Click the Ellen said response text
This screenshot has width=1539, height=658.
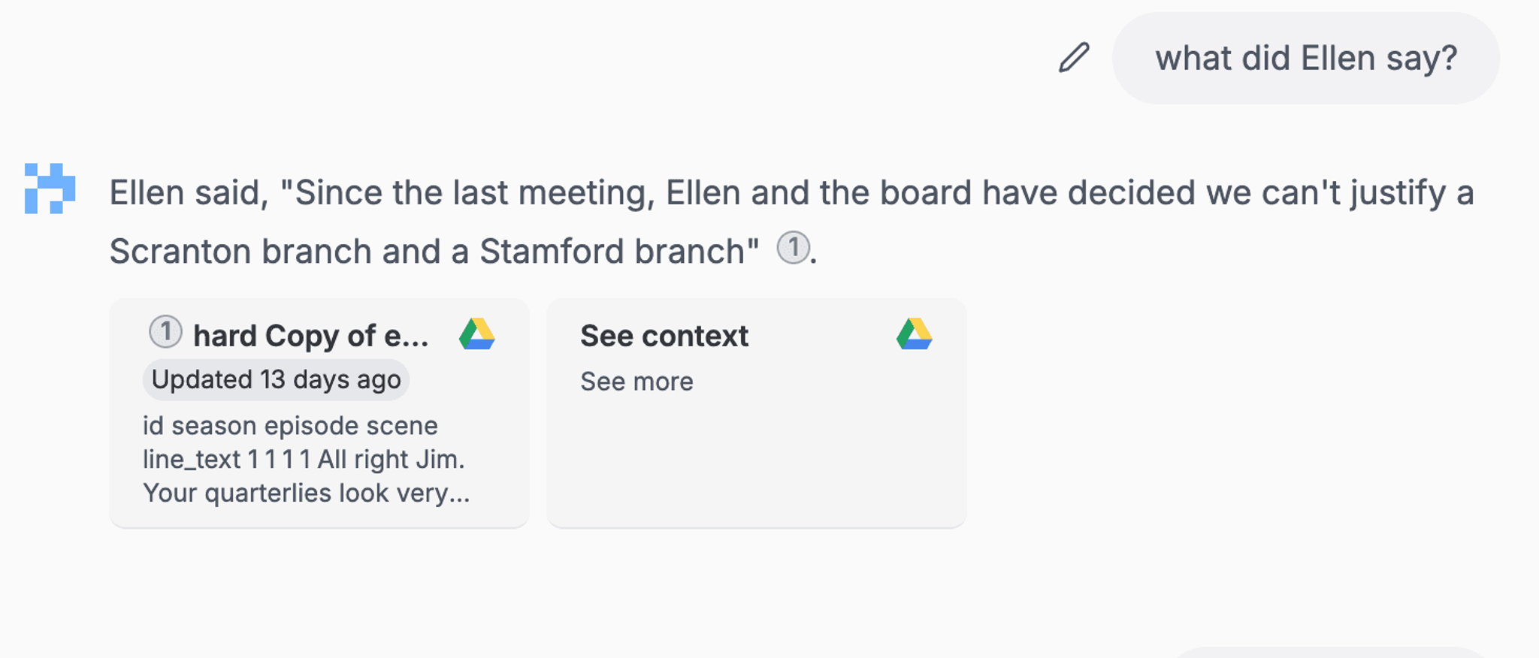click(x=792, y=222)
